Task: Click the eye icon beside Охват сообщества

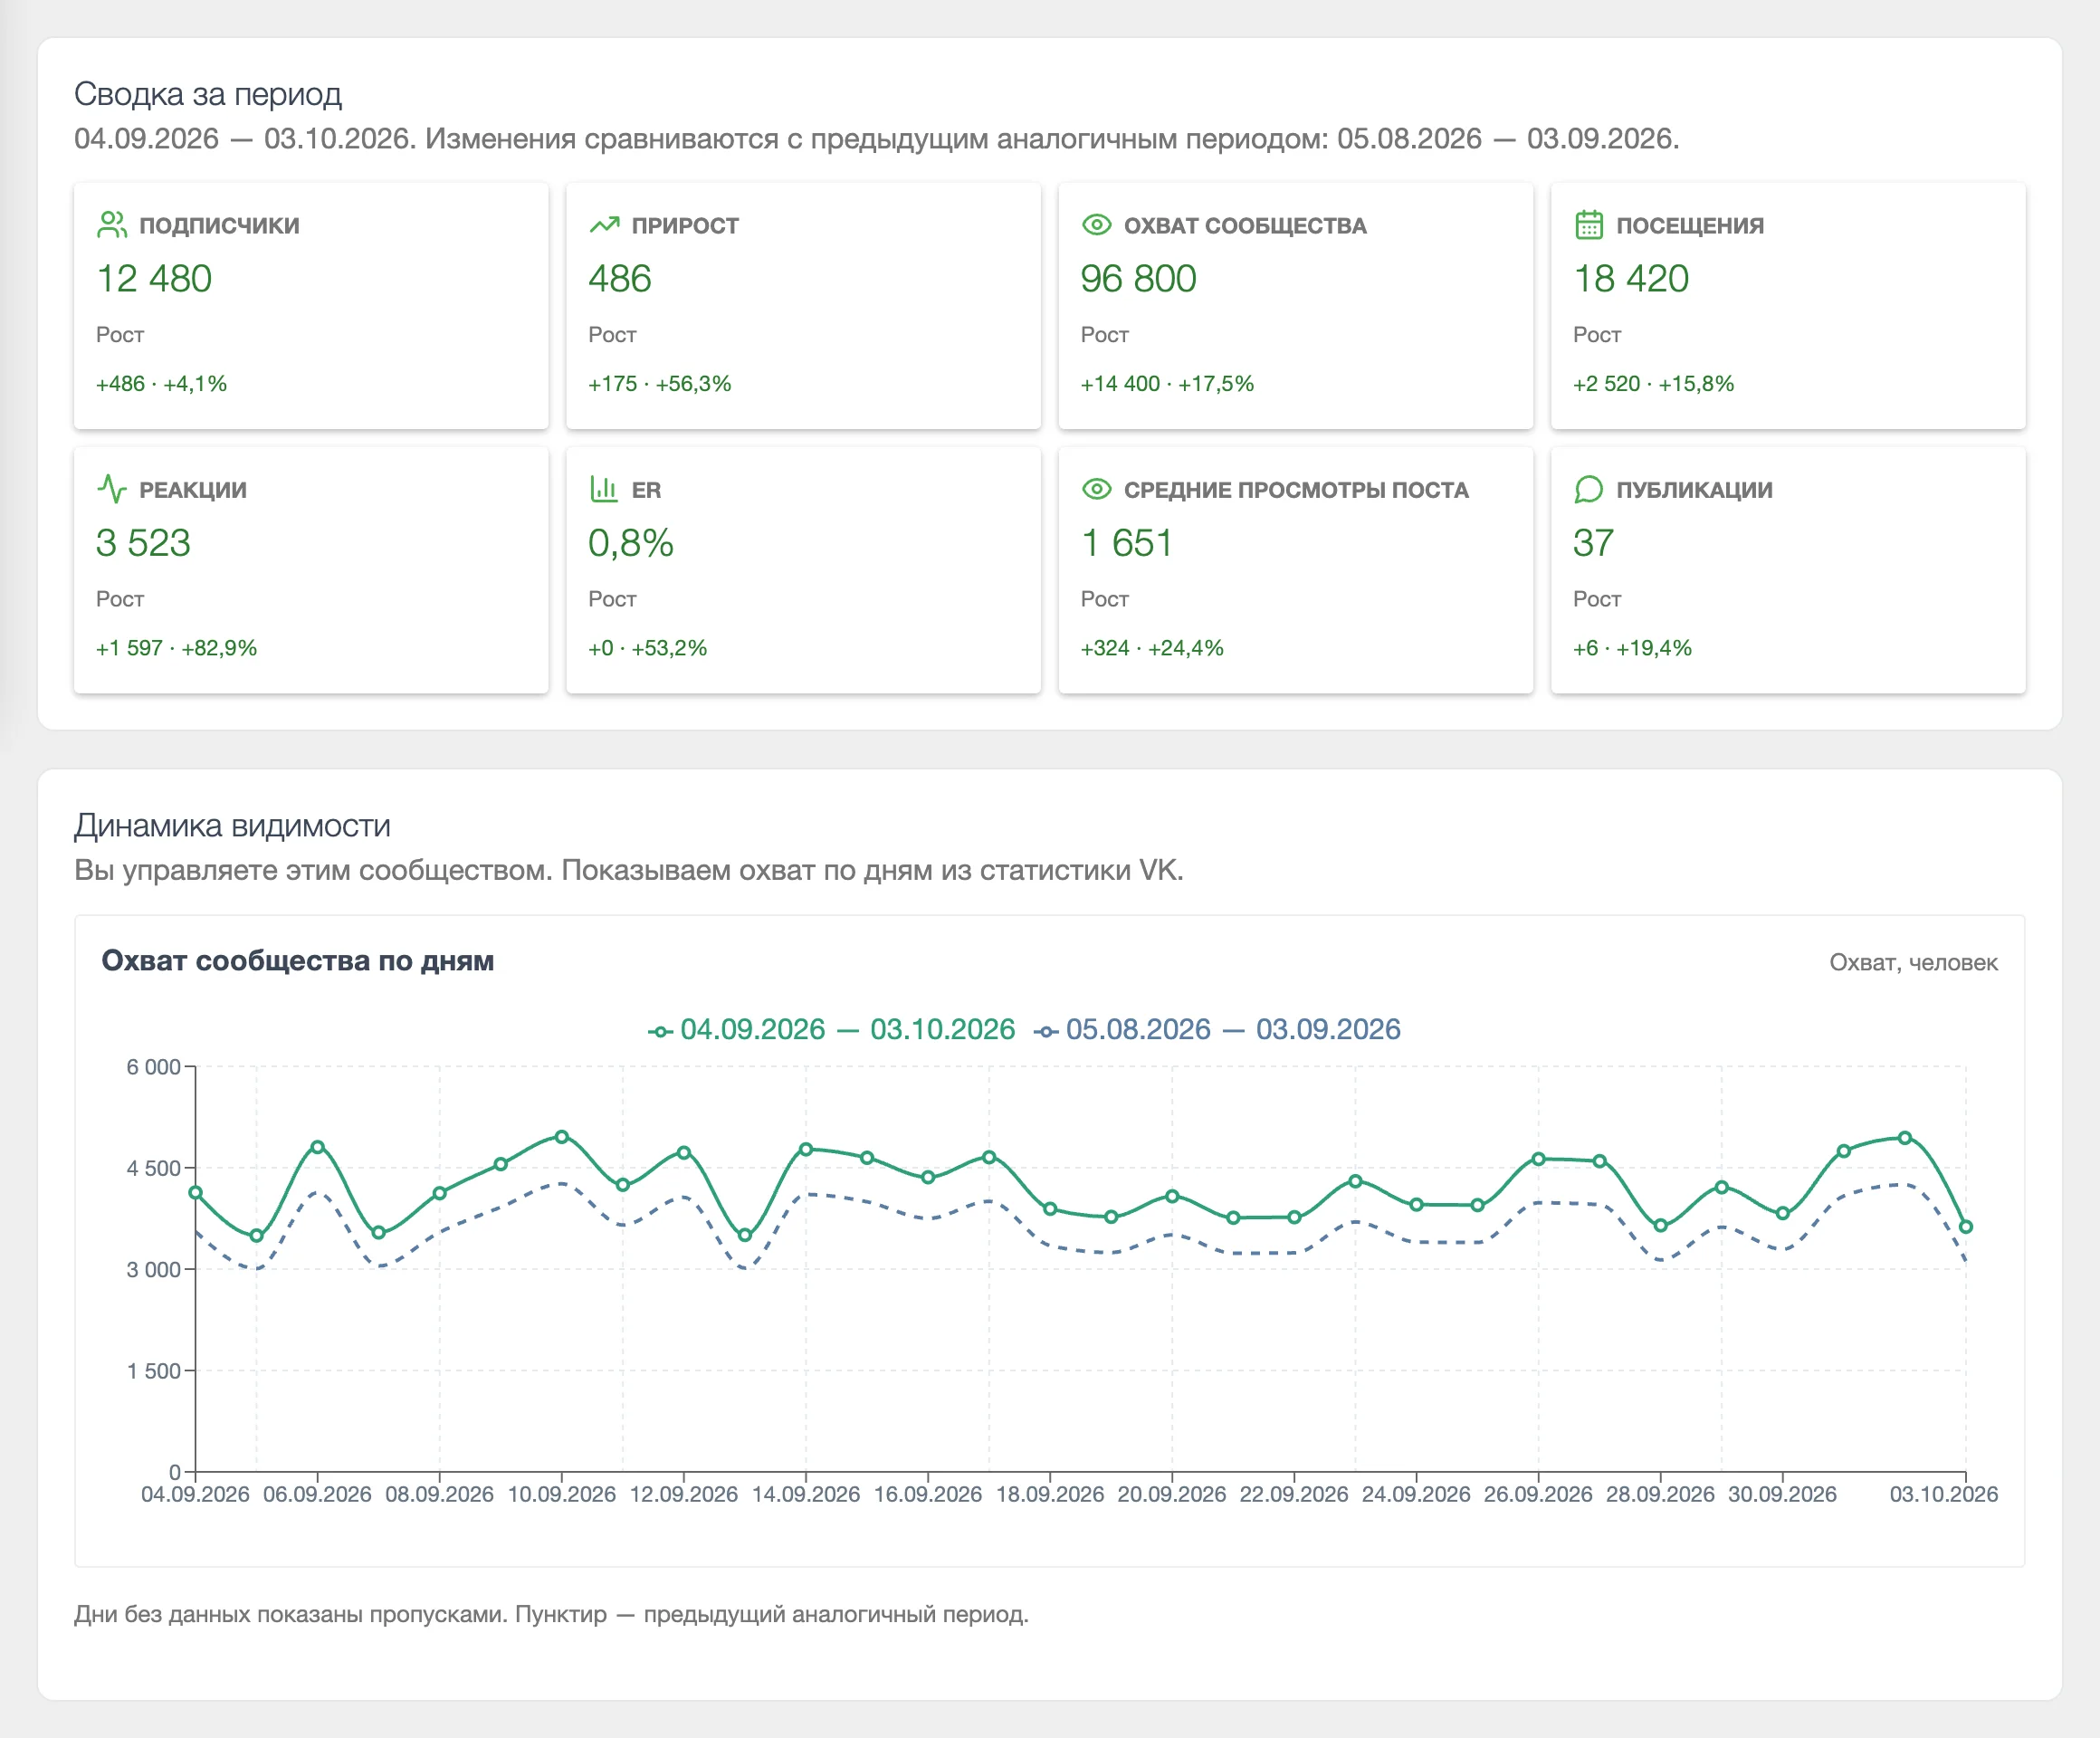Action: coord(1097,225)
